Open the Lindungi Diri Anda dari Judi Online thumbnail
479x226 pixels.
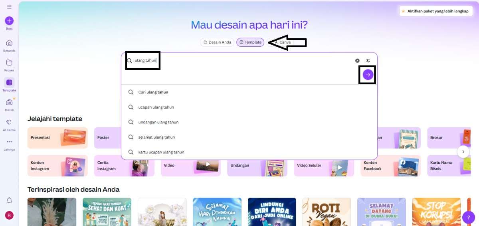[x=272, y=212]
